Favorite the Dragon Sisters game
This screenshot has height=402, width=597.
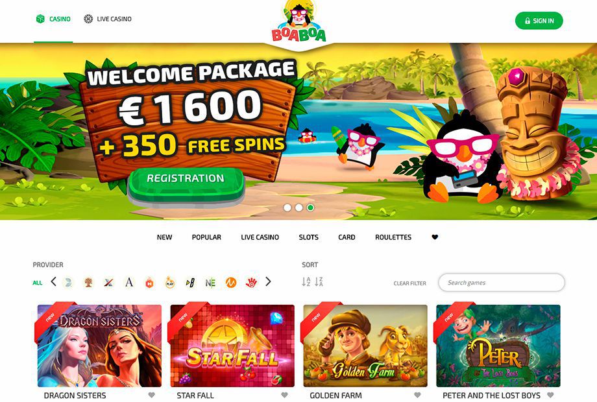(152, 395)
